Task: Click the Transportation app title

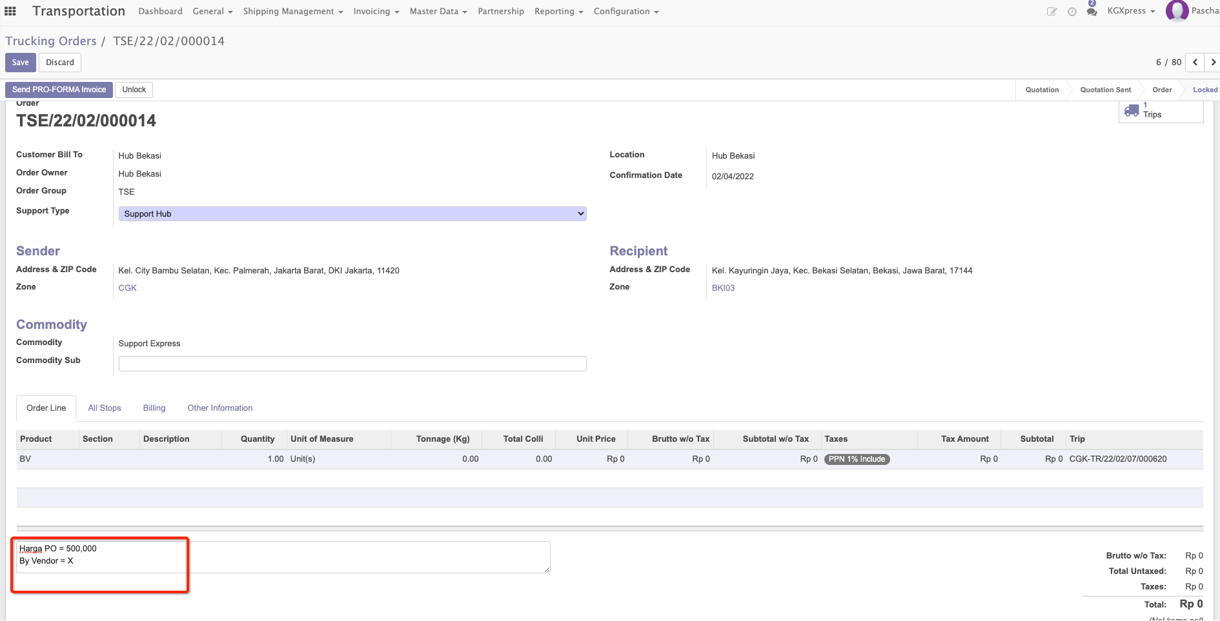Action: click(79, 12)
